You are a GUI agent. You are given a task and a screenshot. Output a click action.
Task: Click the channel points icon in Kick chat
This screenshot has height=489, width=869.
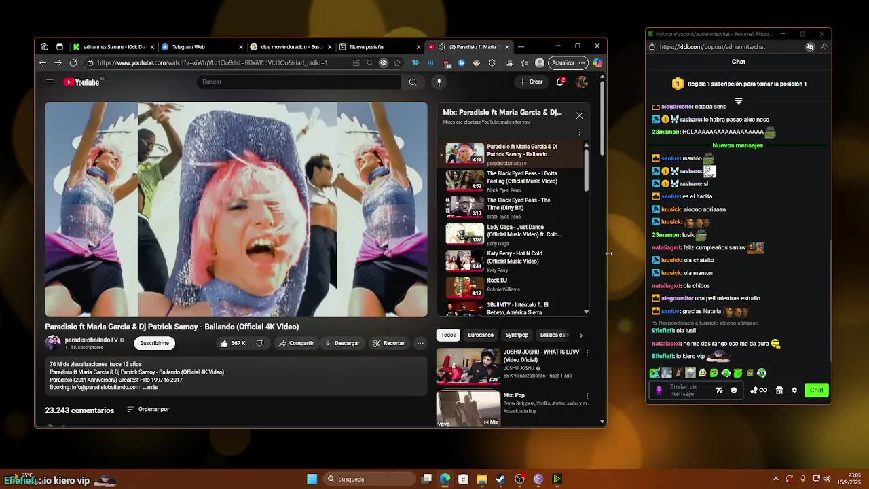click(758, 391)
